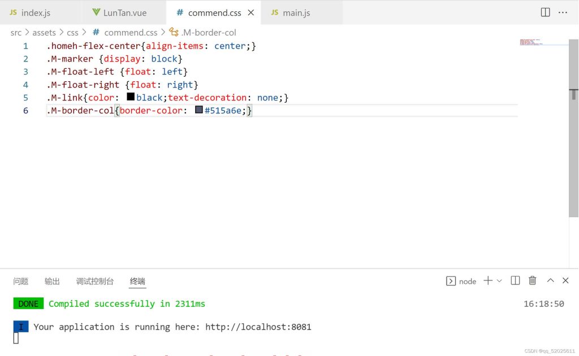Screen dimensions: 579x356
Task: Open the 调试控制台 panel tab
Action: (x=94, y=281)
